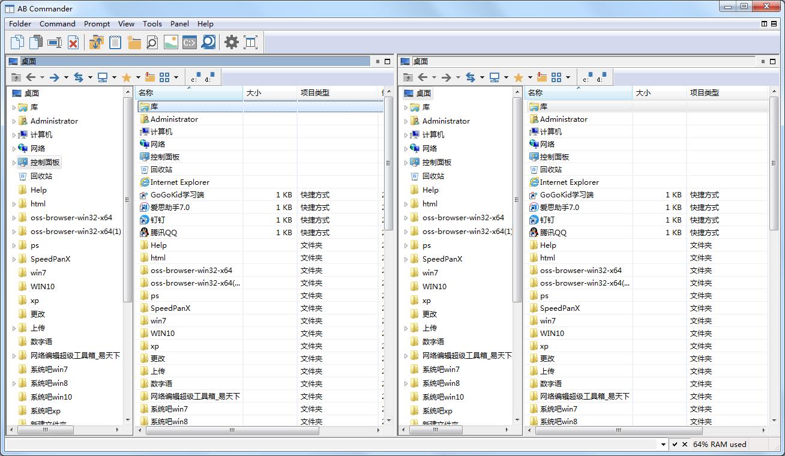
Task: Switch right panel to drive d:
Action: (x=601, y=77)
